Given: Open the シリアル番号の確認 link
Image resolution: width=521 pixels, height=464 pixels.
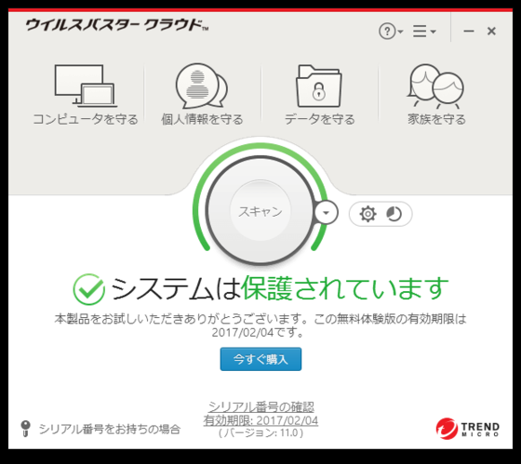Looking at the screenshot, I should pos(260,406).
